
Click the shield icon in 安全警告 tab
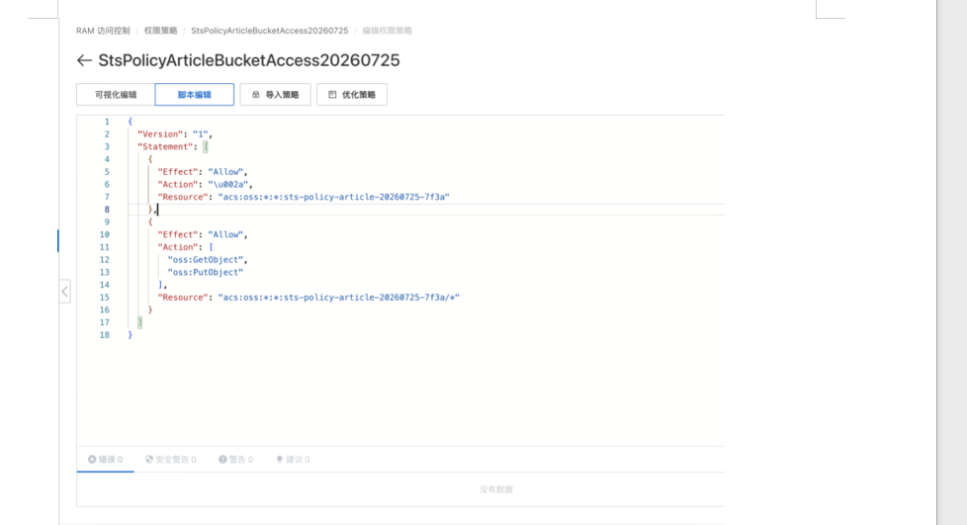149,459
